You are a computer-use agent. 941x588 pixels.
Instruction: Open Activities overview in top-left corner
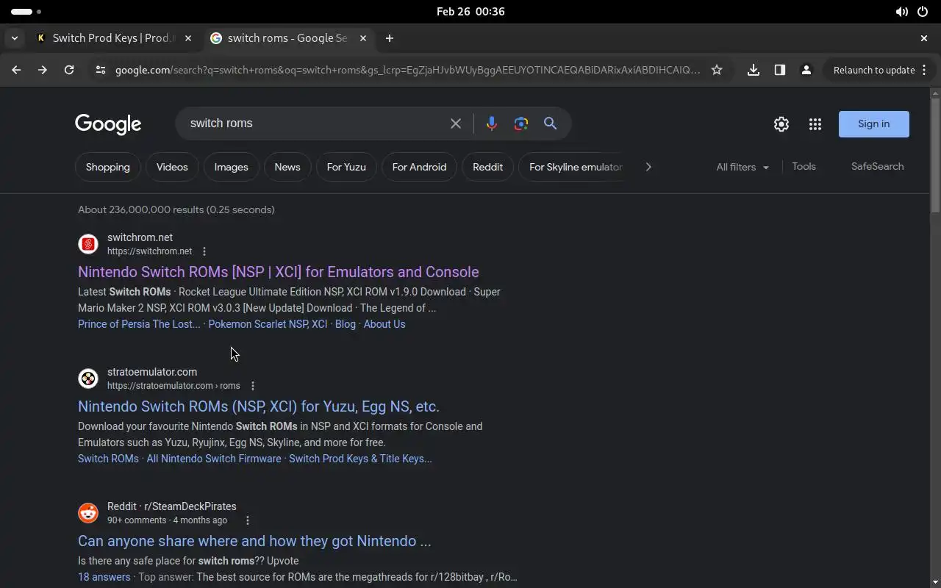(26, 12)
